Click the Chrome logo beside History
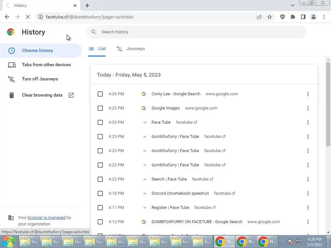The image size is (331, 248). click(11, 32)
